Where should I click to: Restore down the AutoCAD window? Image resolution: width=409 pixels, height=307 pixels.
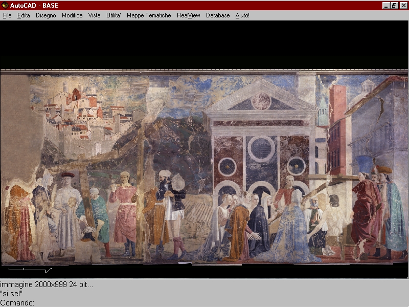click(x=394, y=6)
